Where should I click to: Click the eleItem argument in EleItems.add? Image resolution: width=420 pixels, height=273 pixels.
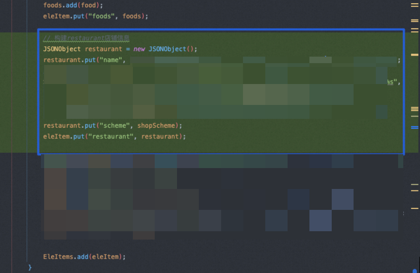click(x=107, y=257)
